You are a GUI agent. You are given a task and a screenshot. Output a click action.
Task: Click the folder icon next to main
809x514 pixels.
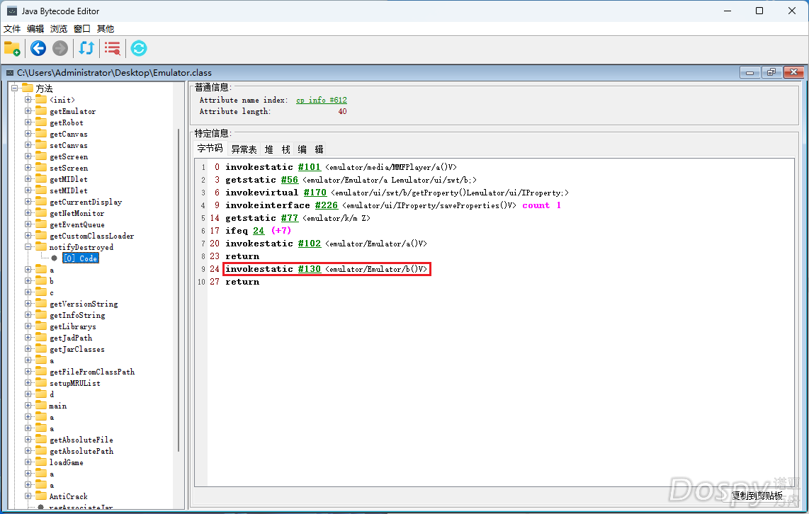[41, 405]
